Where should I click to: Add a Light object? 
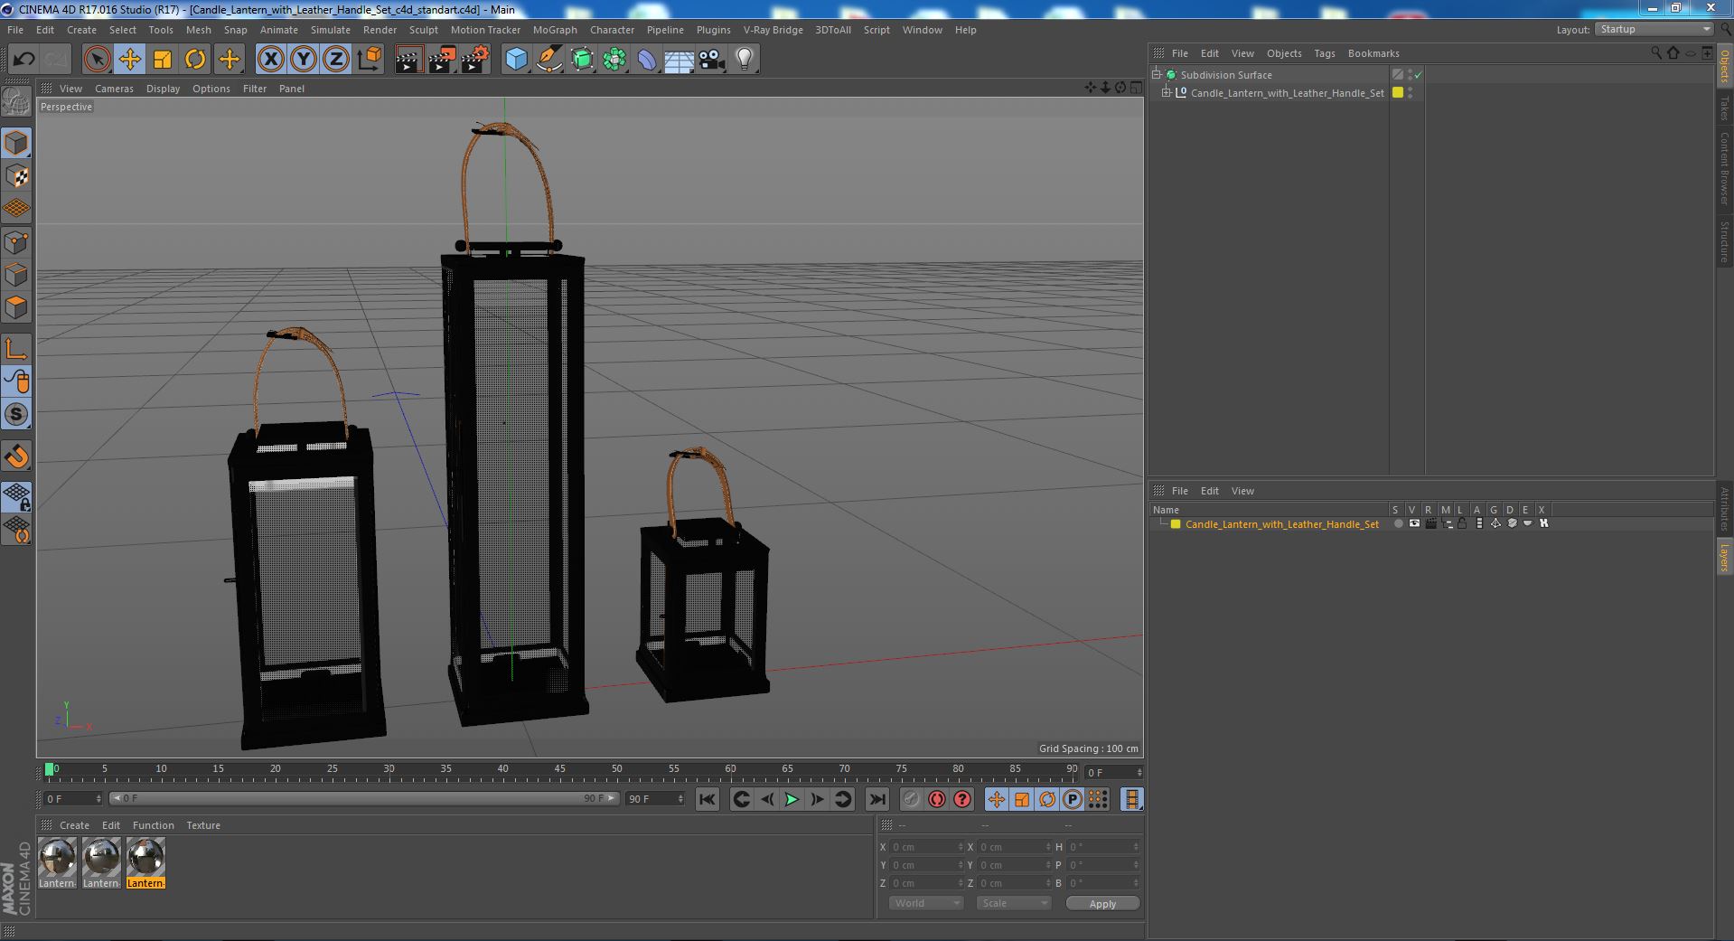coord(745,60)
